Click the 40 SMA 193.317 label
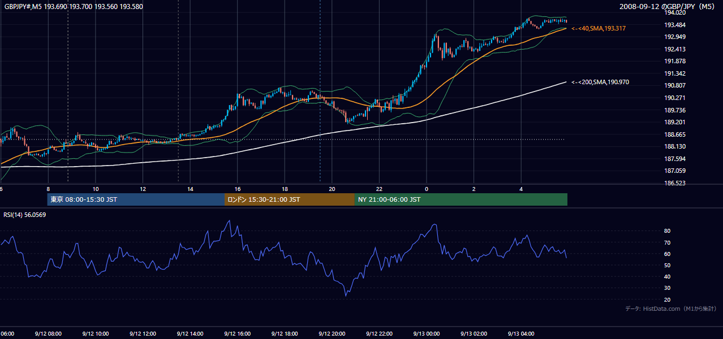The image size is (723, 339). coord(599,28)
